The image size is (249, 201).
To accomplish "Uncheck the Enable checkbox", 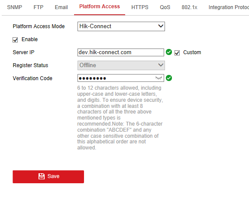I will (15, 40).
